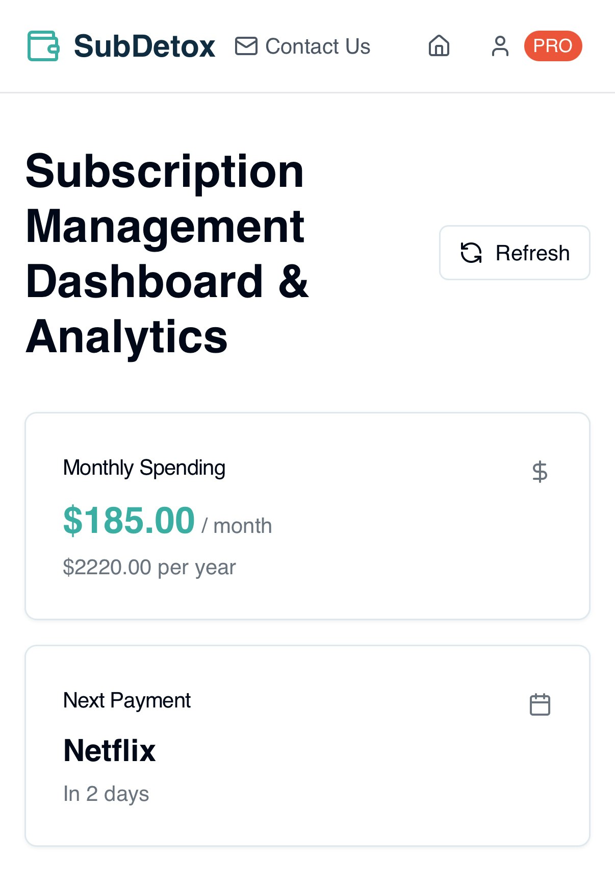Click the Monthly Spending label
Viewport: 615px width, 880px height.
(144, 468)
